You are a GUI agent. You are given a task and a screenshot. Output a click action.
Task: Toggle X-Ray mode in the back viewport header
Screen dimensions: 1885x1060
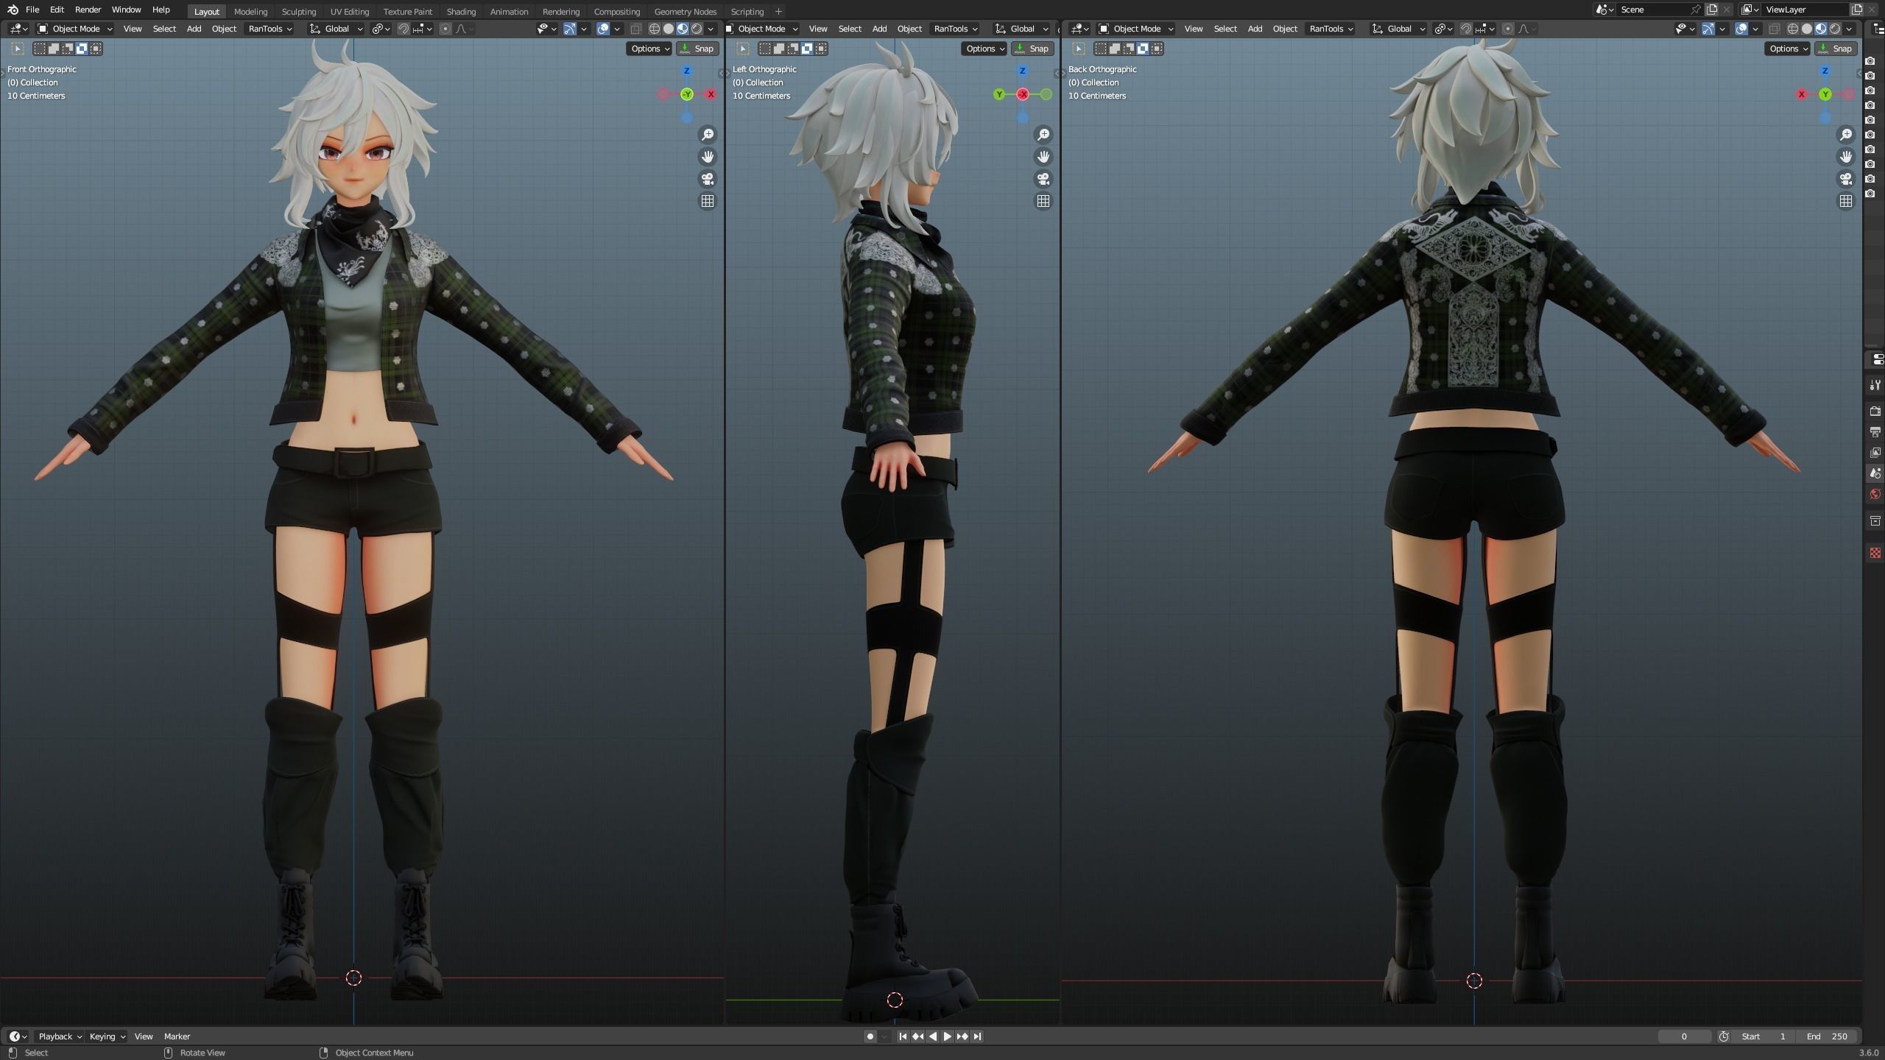click(x=1775, y=29)
